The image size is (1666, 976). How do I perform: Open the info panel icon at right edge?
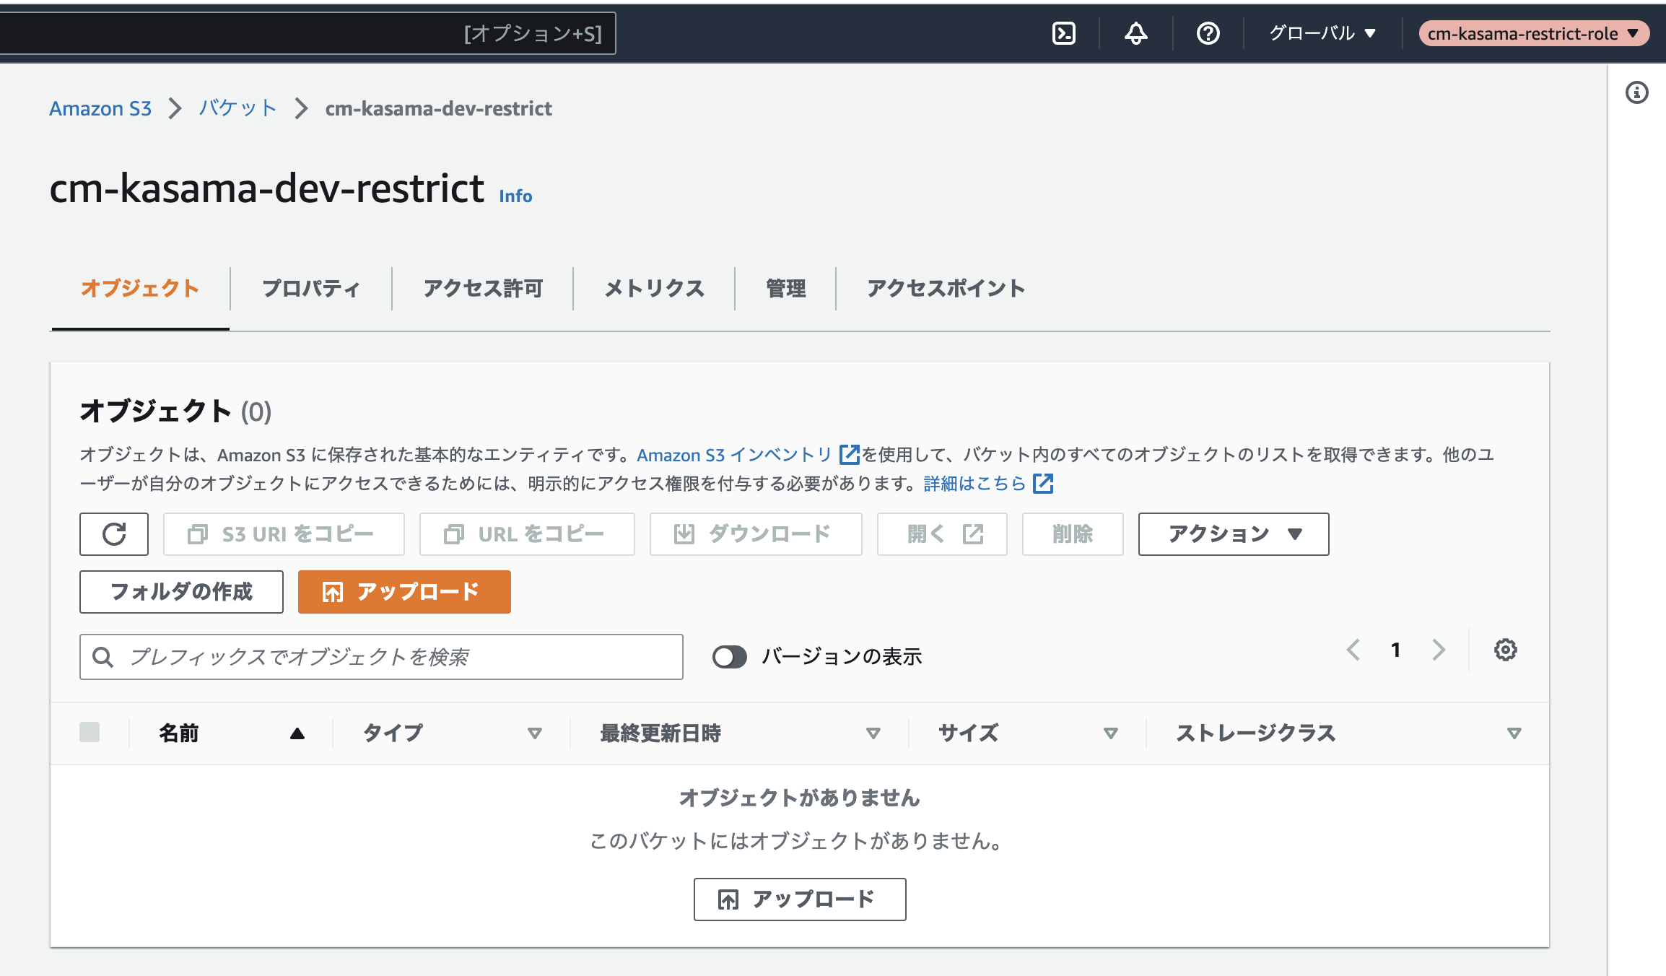point(1637,92)
